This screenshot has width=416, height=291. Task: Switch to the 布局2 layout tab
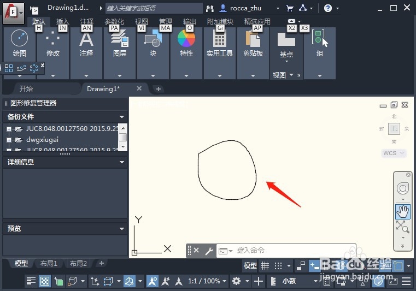pyautogui.click(x=78, y=264)
